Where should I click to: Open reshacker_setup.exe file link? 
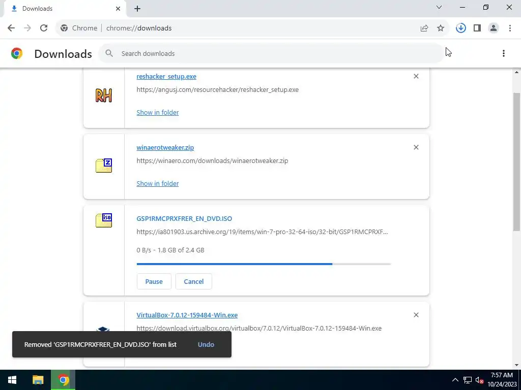(x=166, y=76)
